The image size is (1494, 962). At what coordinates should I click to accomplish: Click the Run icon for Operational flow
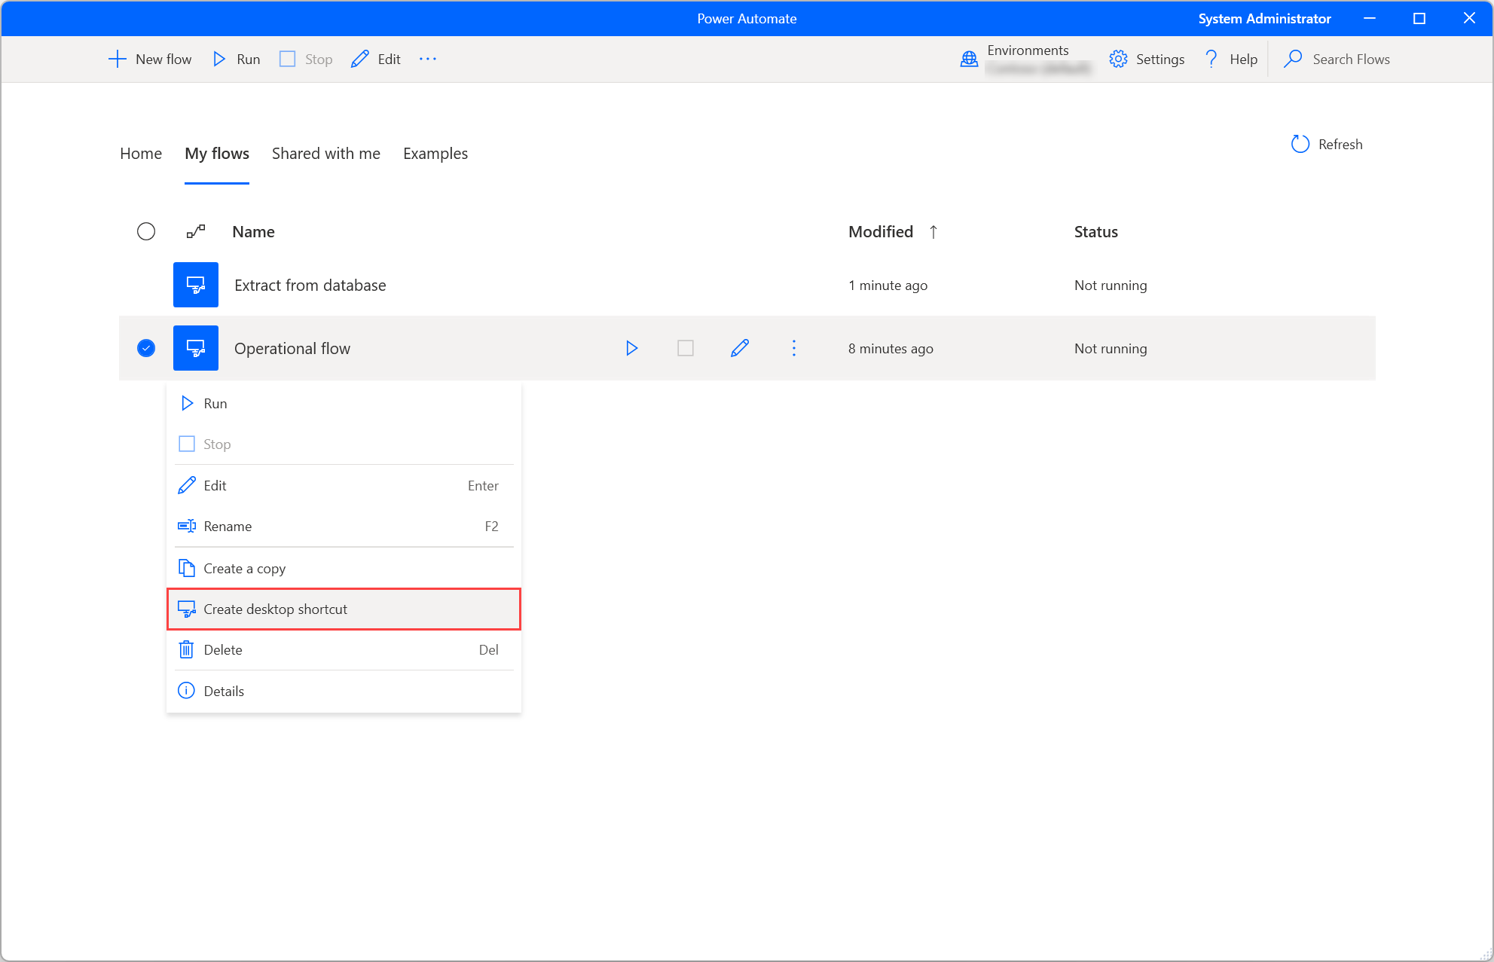coord(633,348)
